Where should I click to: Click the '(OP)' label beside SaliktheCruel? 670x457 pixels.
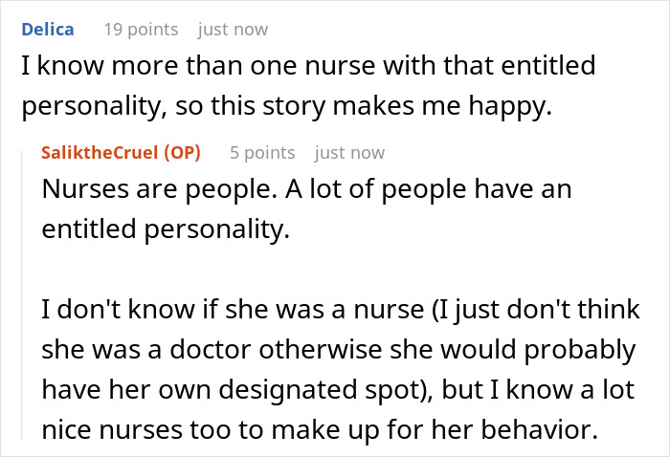click(x=183, y=152)
